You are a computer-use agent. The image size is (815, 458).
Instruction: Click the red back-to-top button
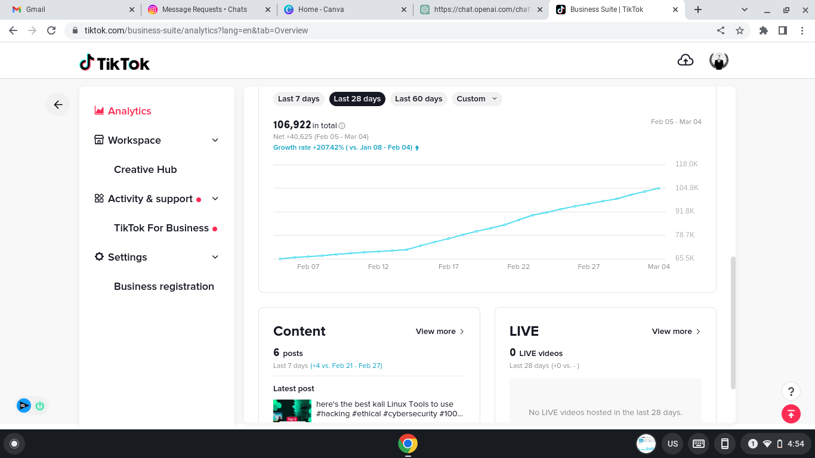791,414
